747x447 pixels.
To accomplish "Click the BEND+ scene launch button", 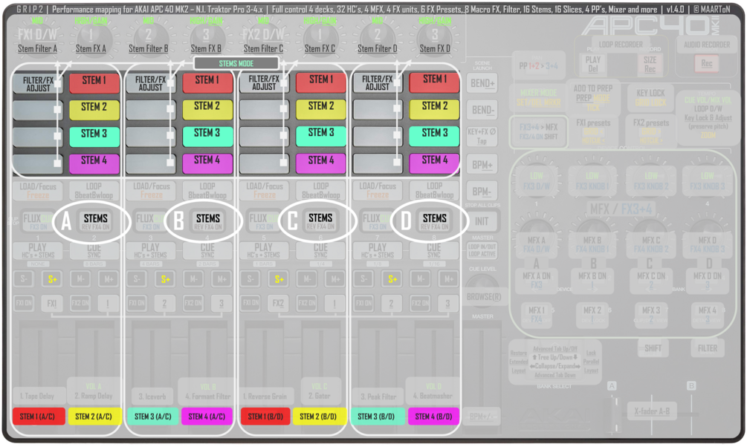I will [x=482, y=83].
